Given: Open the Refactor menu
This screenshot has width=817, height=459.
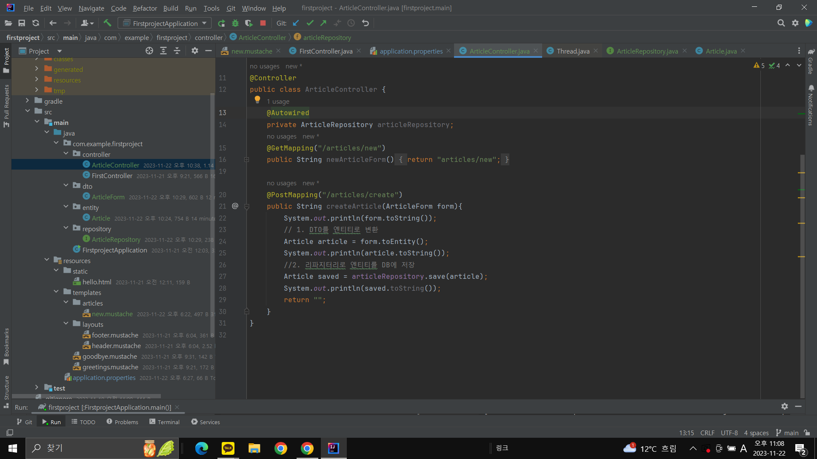Looking at the screenshot, I should coord(145,8).
